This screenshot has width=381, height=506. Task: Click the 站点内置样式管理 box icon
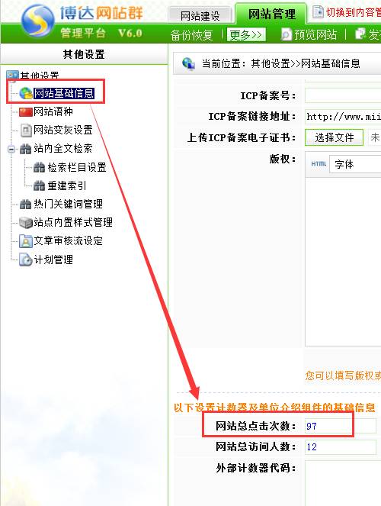click(26, 222)
